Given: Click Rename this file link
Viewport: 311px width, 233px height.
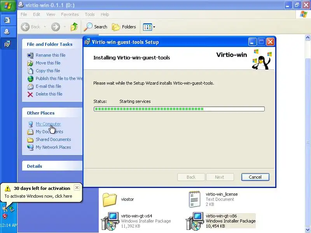Looking at the screenshot, I should [x=51, y=55].
